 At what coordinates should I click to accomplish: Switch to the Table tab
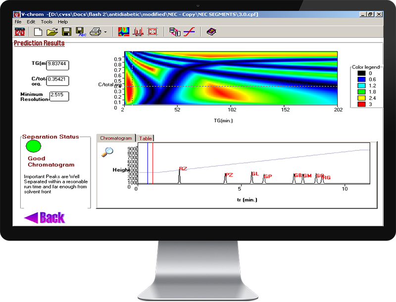[146, 138]
